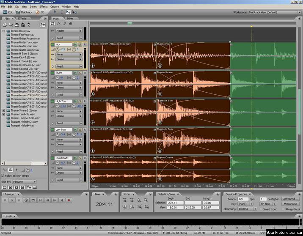Open Kick track automation Read dropdown
This screenshot has width=303, height=236.
[x=69, y=66]
